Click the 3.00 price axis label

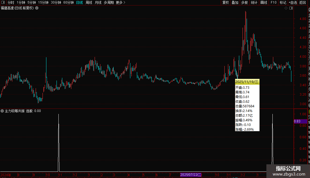(x=303, y=104)
